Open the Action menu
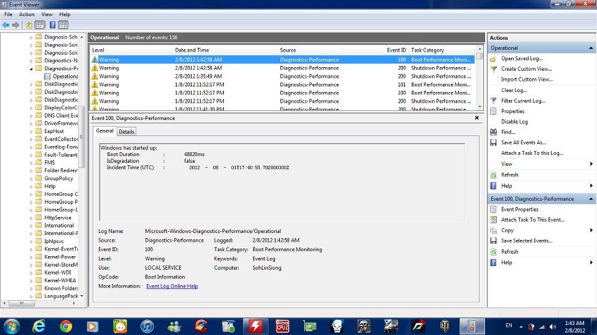The width and height of the screenshot is (597, 335). [27, 14]
